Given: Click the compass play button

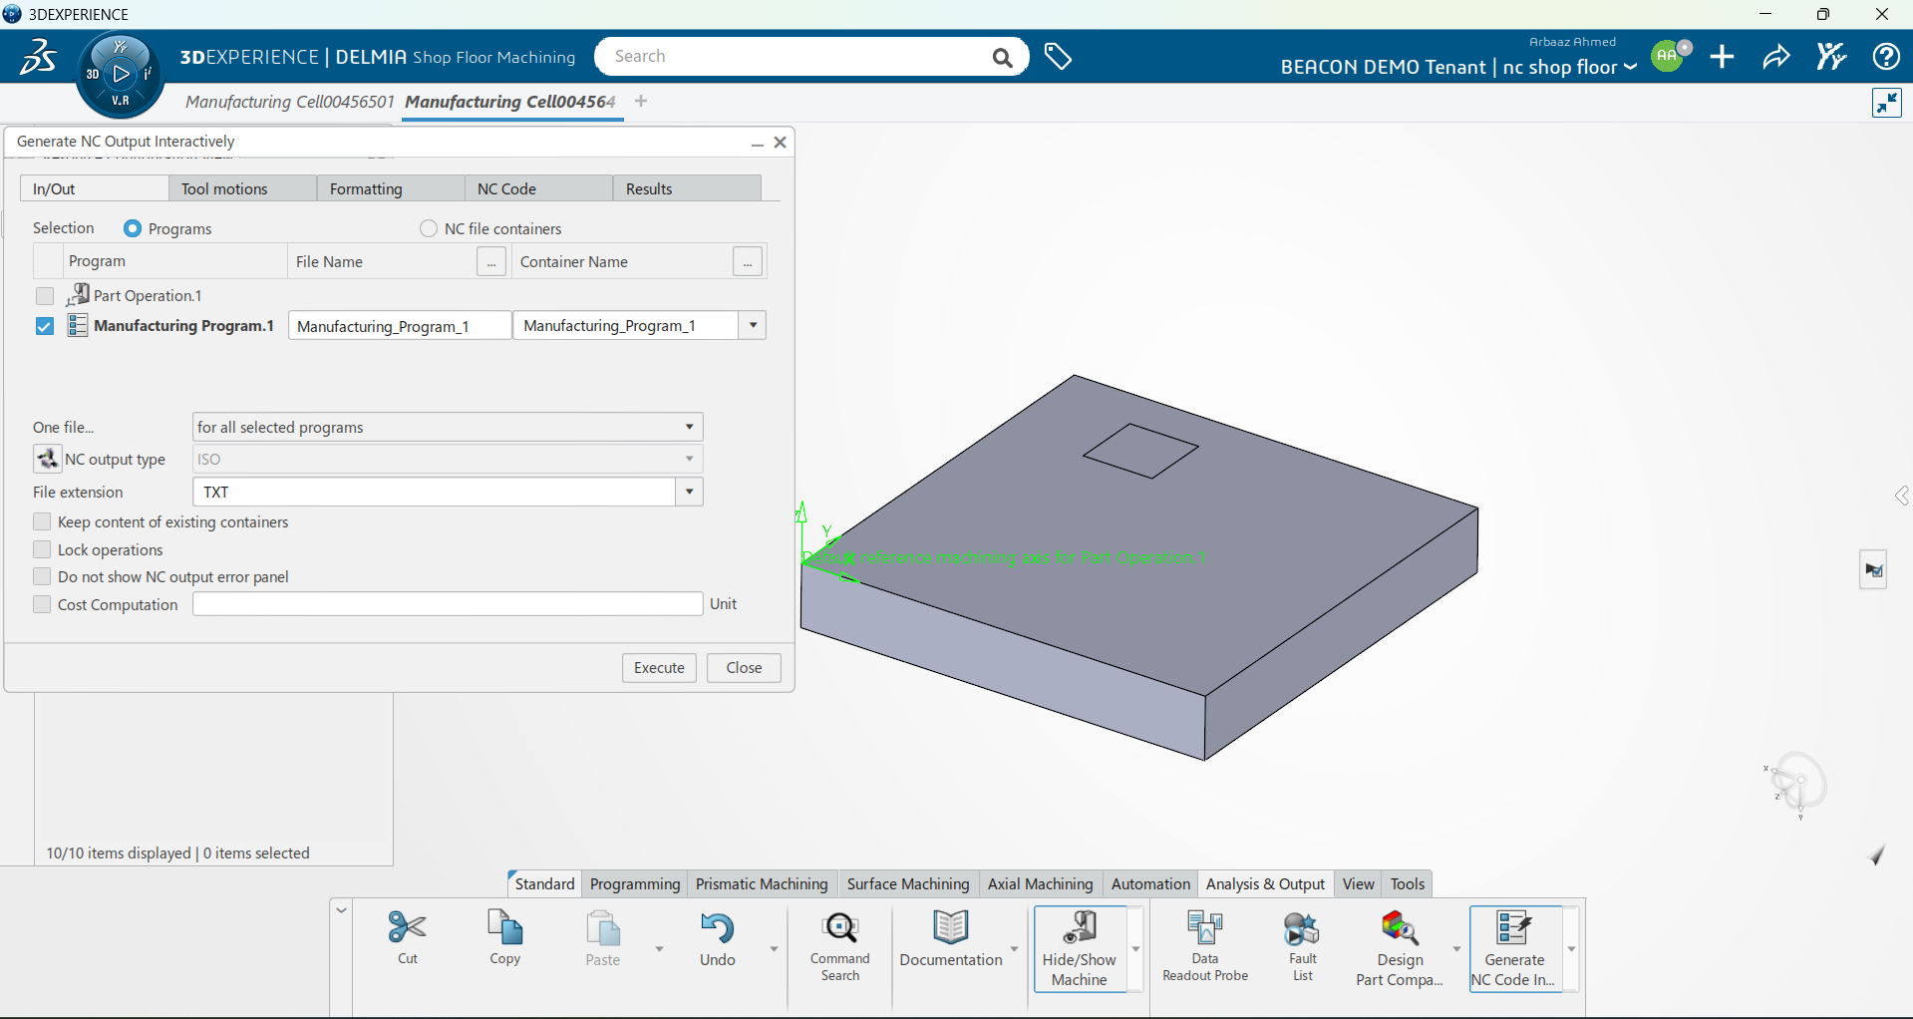Looking at the screenshot, I should tap(121, 74).
